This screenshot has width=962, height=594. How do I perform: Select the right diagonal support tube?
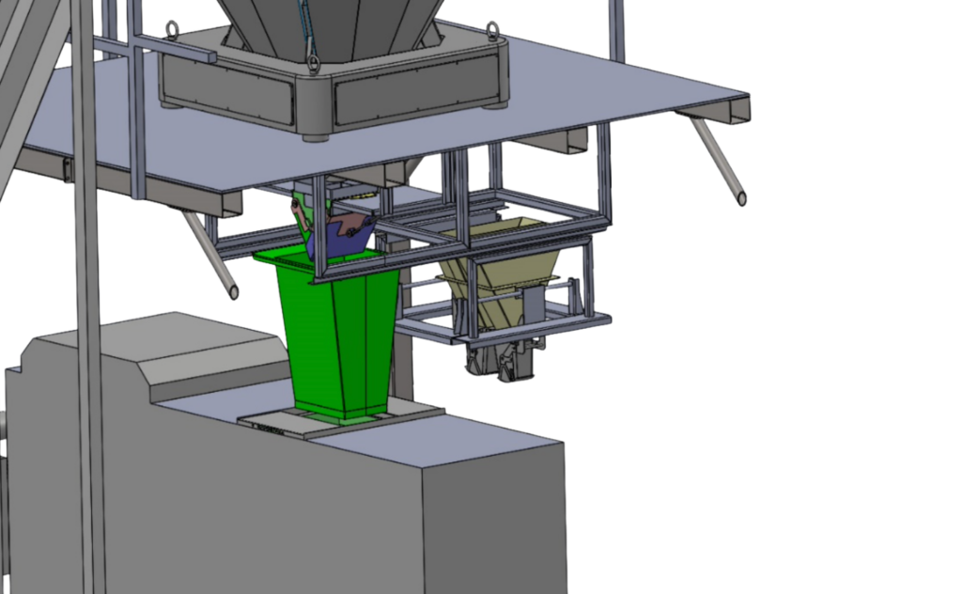(719, 160)
